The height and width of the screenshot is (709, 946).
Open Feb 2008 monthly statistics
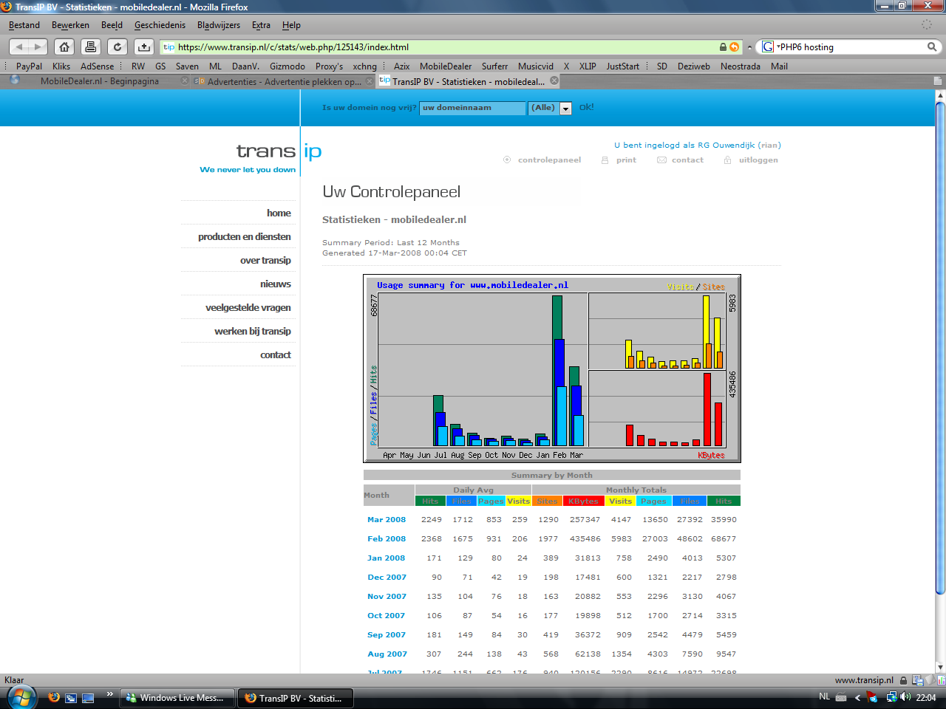click(x=387, y=539)
